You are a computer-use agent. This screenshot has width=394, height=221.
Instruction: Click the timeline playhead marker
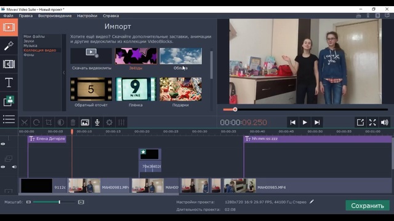tap(72, 131)
